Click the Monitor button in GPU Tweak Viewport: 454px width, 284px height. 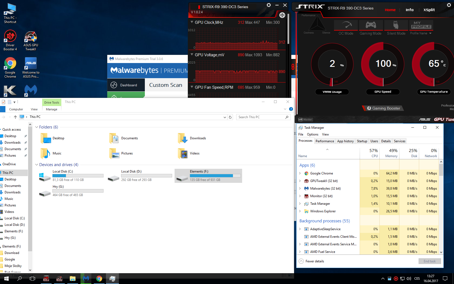pos(305,120)
